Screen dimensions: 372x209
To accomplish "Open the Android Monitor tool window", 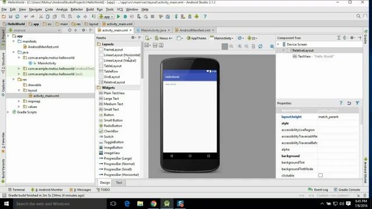I will 46,190.
